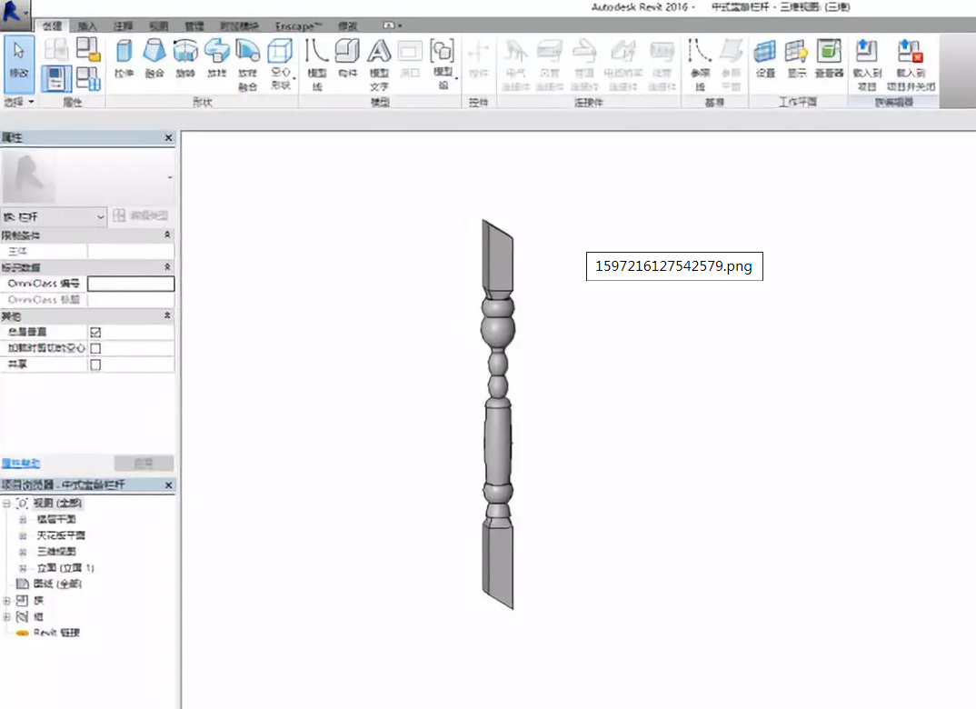
Task: Open the Enscape ribbon tab
Action: (299, 26)
